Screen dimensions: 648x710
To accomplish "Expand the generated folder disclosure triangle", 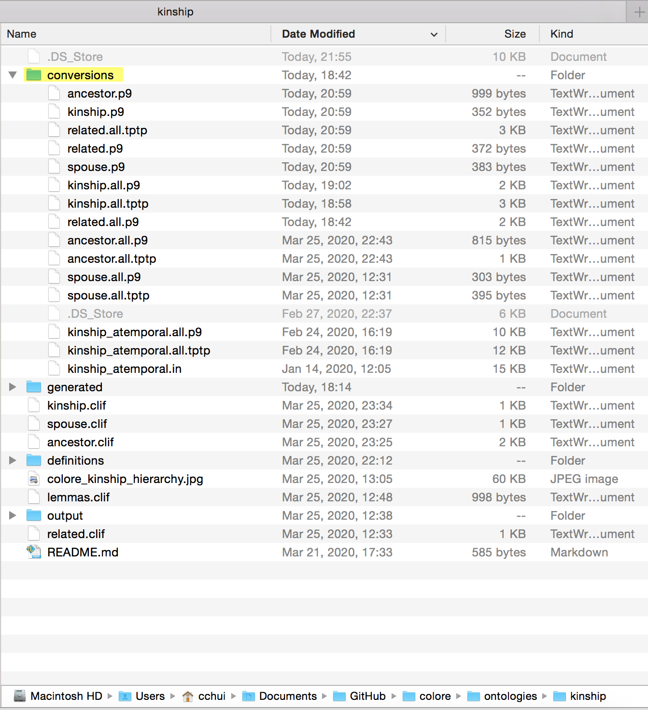I will click(x=13, y=387).
